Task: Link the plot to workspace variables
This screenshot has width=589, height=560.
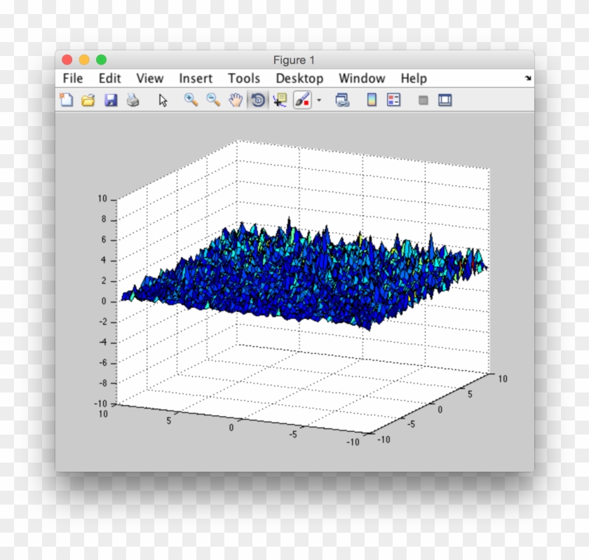Action: point(341,100)
